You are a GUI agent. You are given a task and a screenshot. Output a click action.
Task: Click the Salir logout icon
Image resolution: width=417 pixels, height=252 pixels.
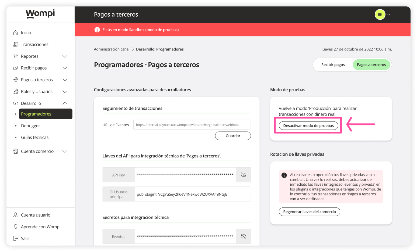click(x=16, y=238)
